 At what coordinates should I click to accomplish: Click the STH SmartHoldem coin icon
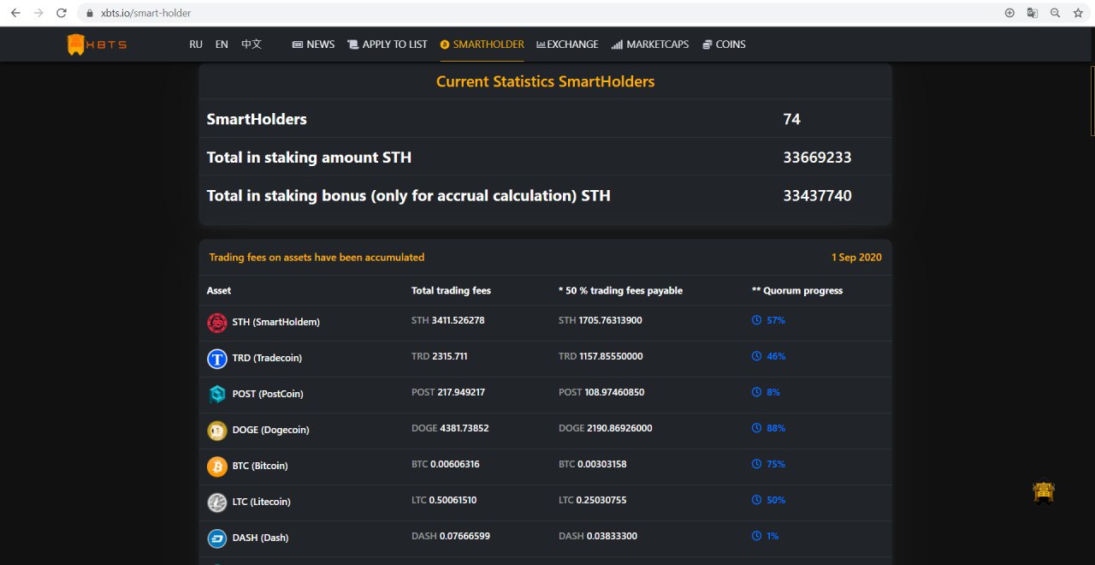click(x=217, y=323)
